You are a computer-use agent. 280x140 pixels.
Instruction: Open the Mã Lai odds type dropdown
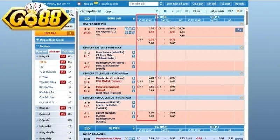[200, 11]
